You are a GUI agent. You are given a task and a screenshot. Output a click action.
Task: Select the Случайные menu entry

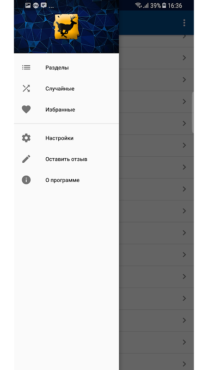66,88
